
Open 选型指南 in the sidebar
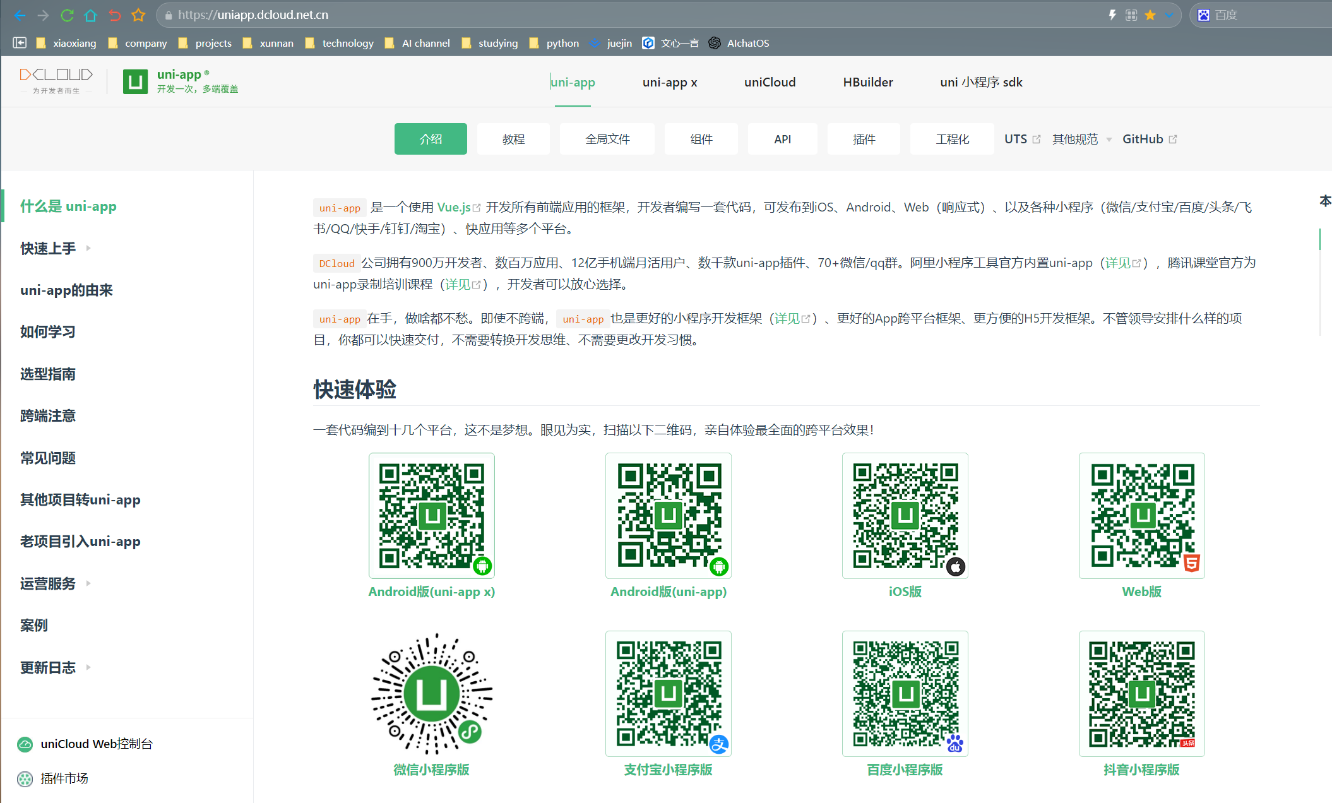(x=48, y=374)
